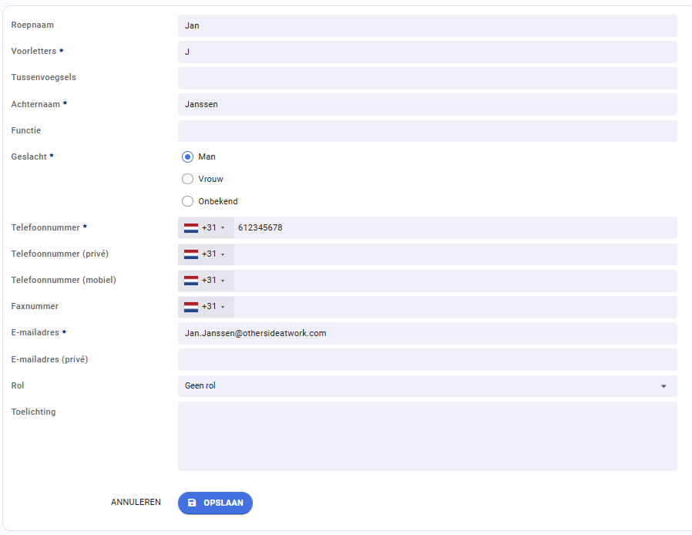The image size is (692, 535).
Task: Click the Dutch flag icon in Telefoonnummer row
Action: pos(191,227)
